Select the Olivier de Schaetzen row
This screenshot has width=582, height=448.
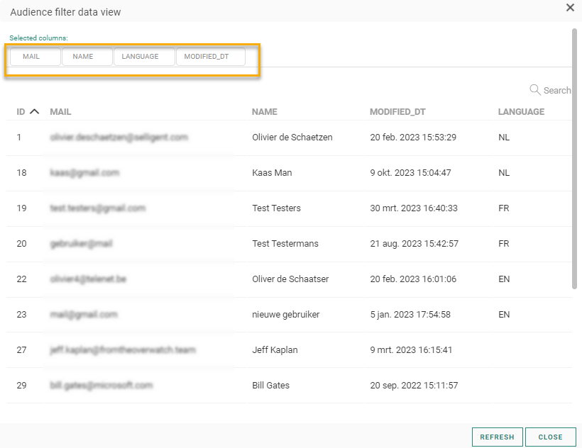[x=292, y=138]
